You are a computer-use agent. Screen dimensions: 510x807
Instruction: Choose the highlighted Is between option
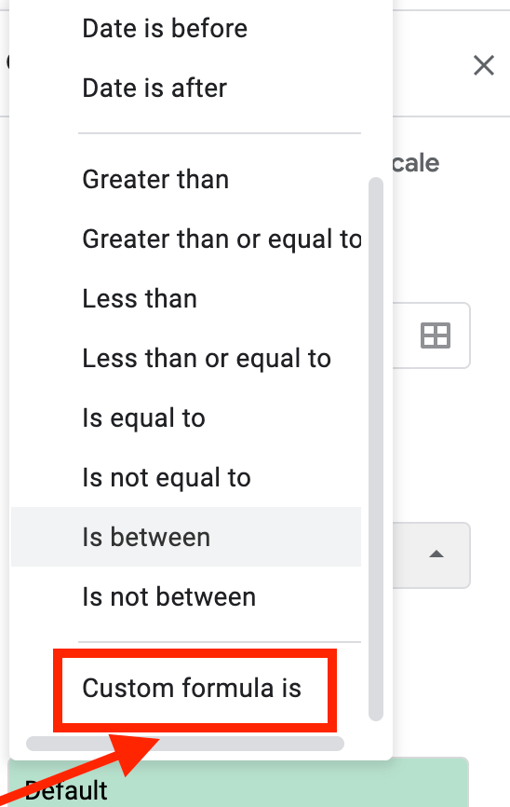[186, 537]
